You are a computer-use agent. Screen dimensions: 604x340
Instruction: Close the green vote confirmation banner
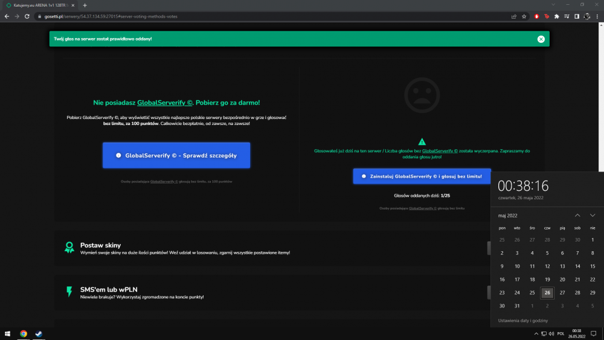click(541, 39)
